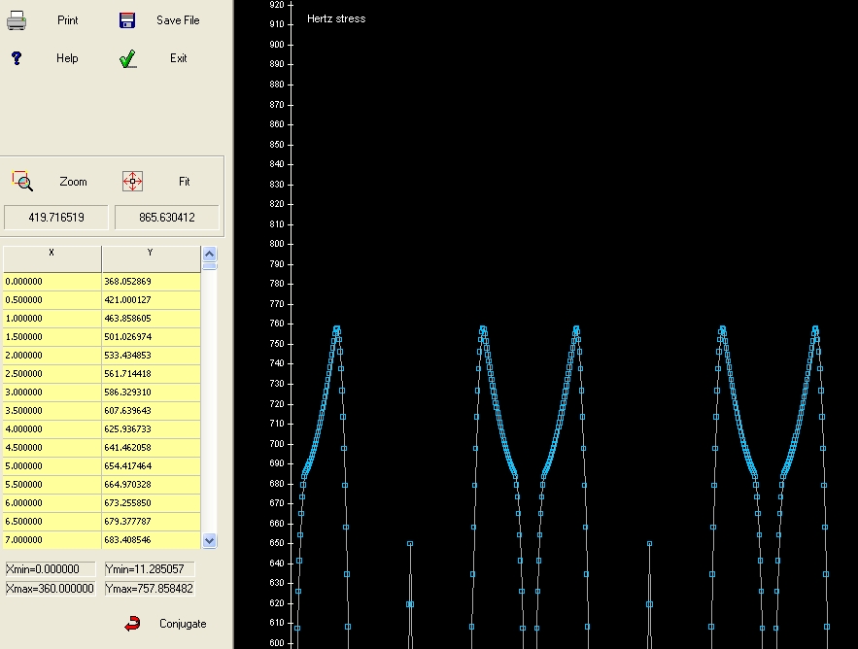Select cell Y value 641.462058
The height and width of the screenshot is (649, 858).
[x=151, y=448]
